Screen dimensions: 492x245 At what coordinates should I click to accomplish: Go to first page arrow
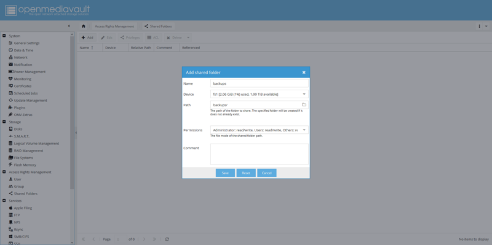click(x=83, y=239)
